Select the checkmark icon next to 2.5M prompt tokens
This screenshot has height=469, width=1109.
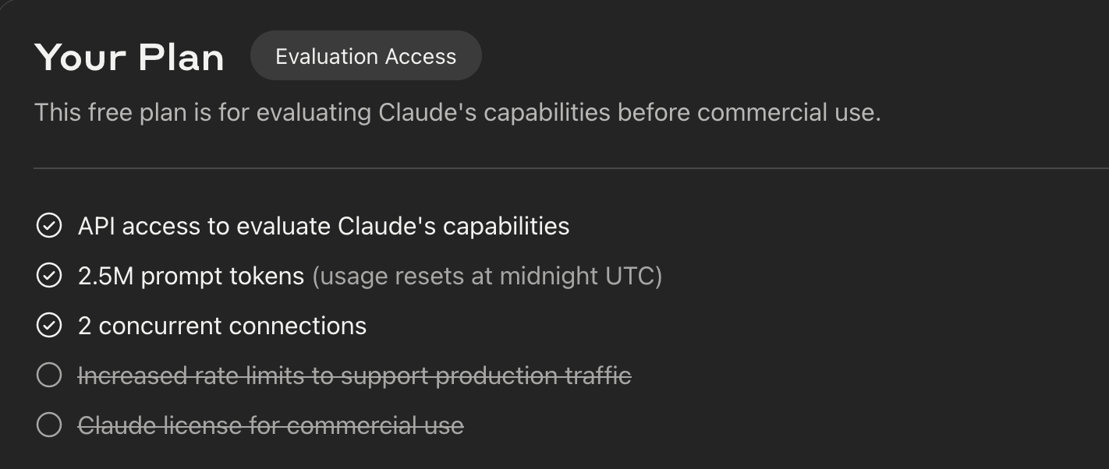[49, 276]
